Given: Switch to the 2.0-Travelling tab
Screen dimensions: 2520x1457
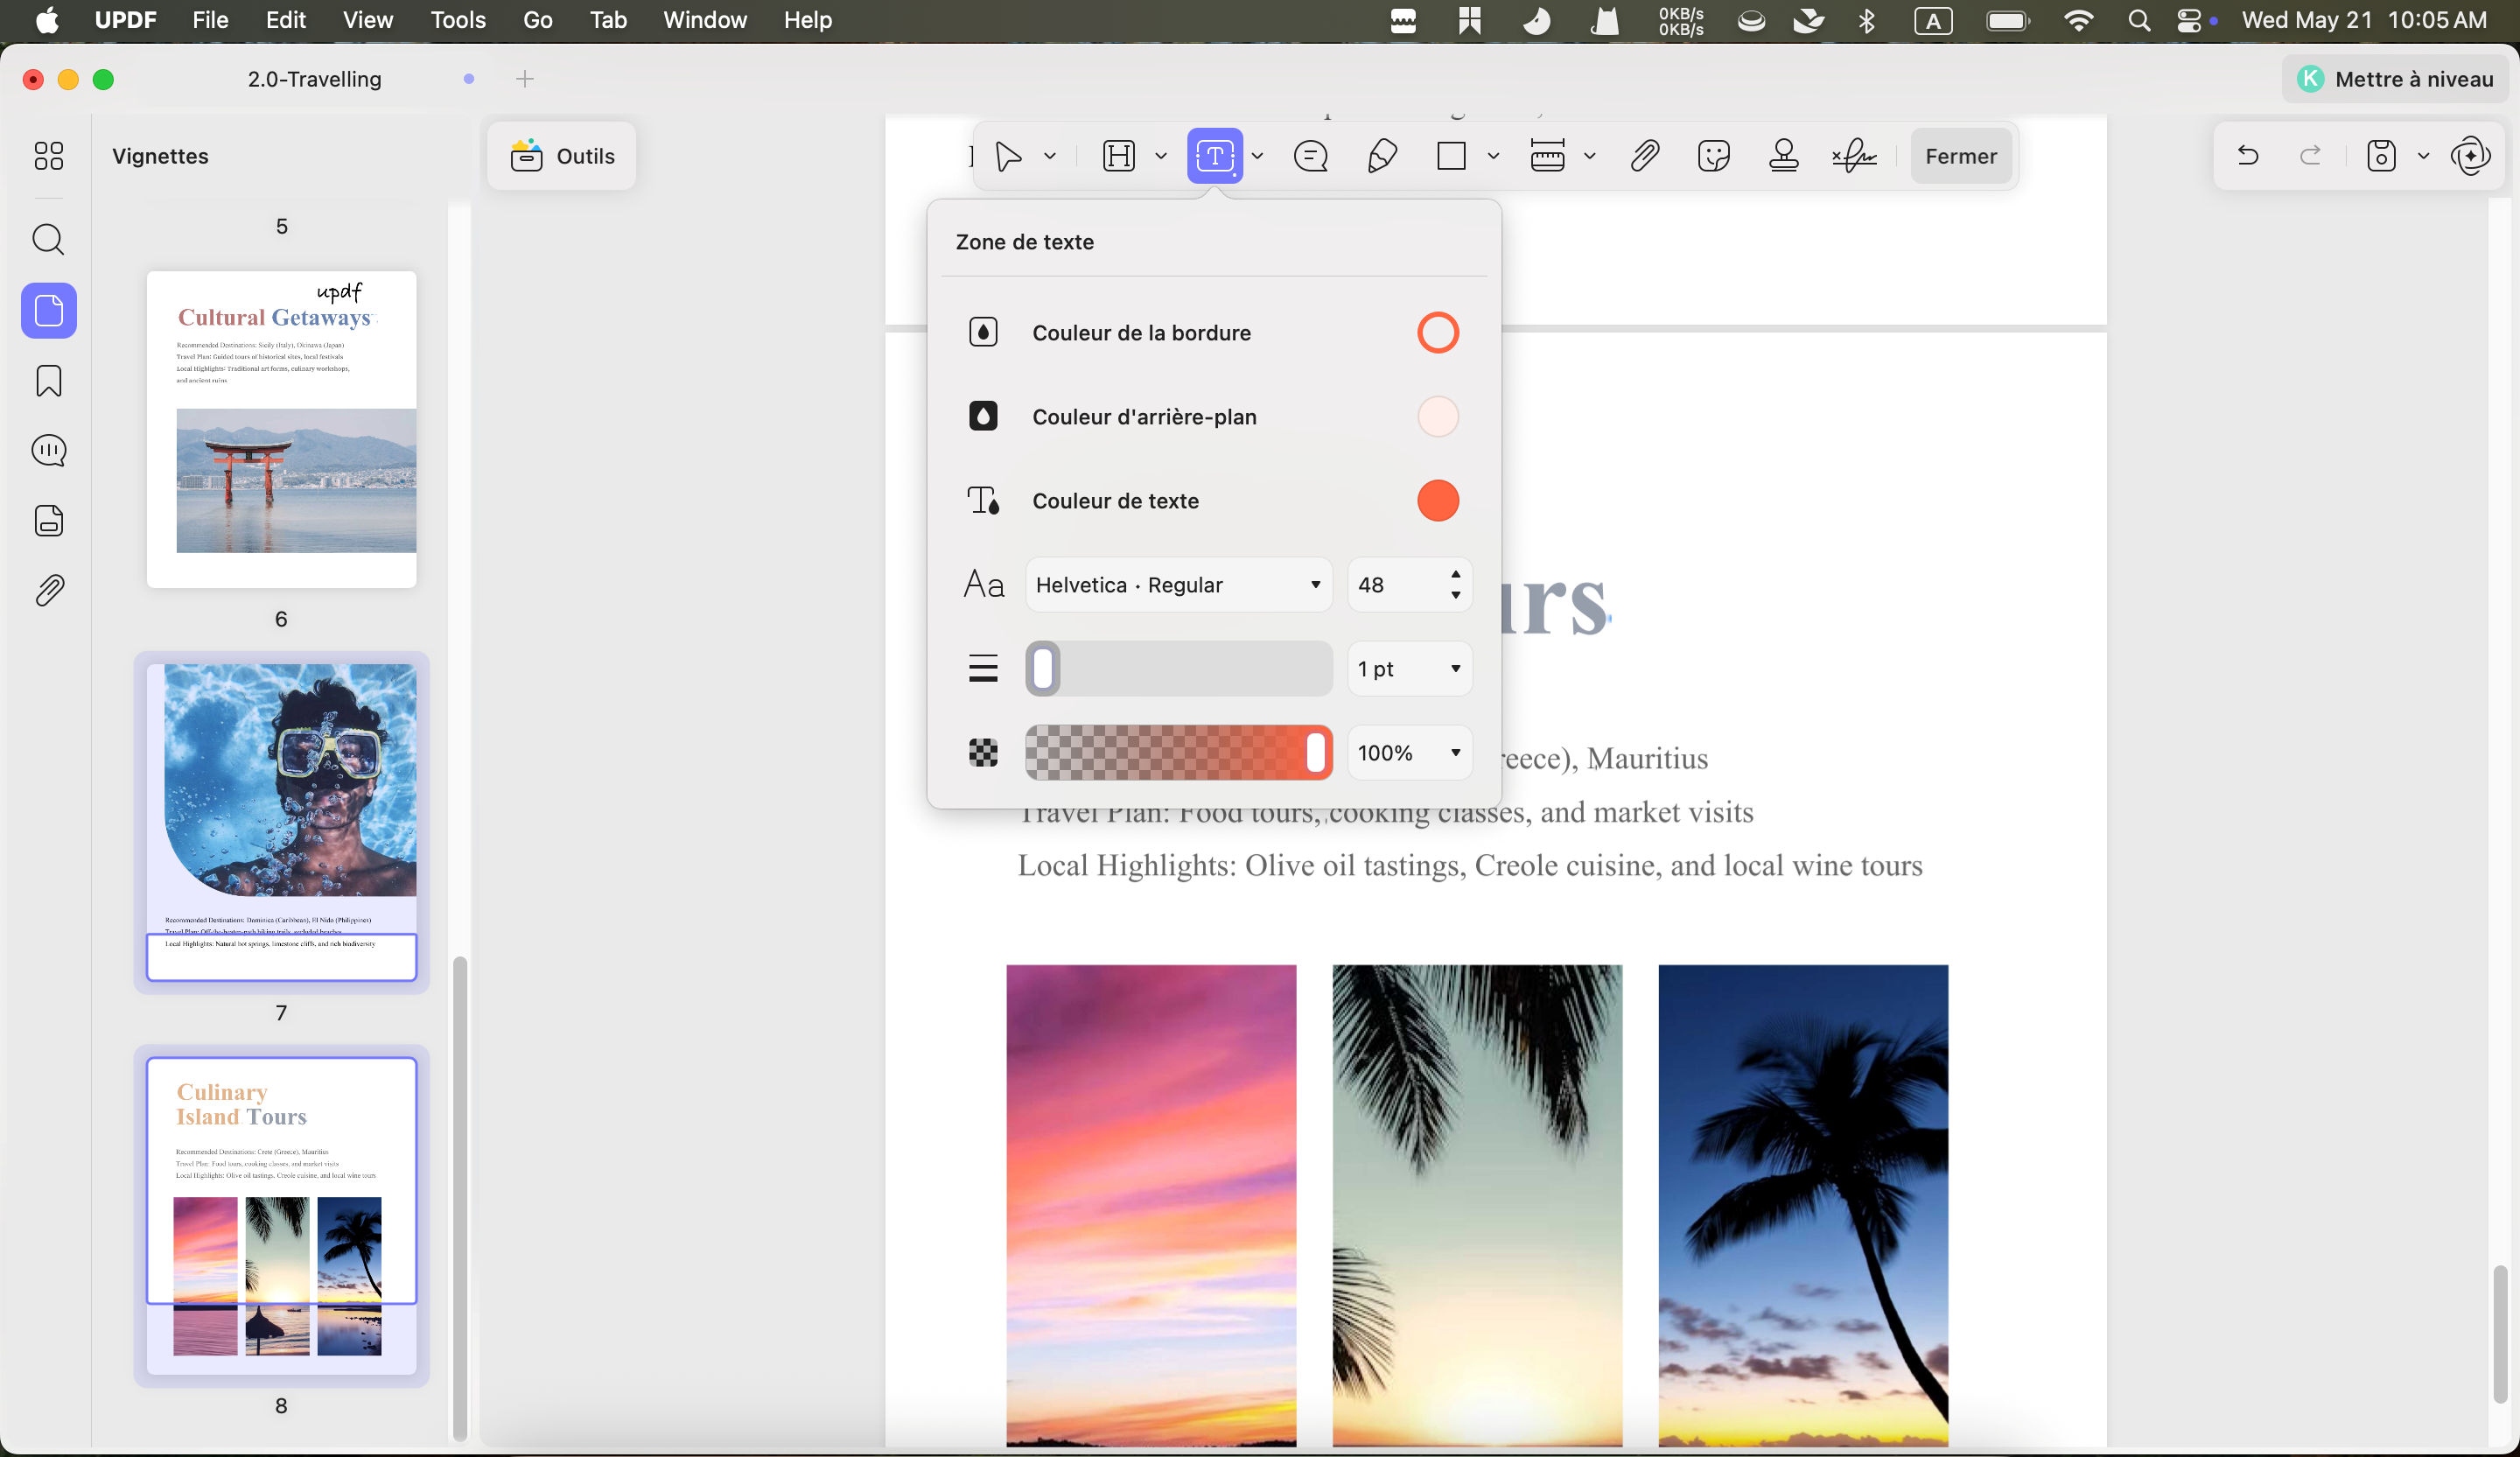Looking at the screenshot, I should (315, 79).
